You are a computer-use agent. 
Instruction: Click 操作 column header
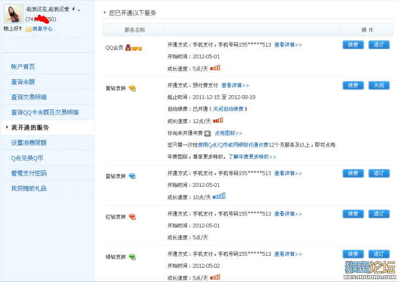pos(368,30)
